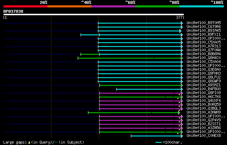Select the UniRef100_Q9FHH3 label
227x145 pixels.
[x=204, y=74]
